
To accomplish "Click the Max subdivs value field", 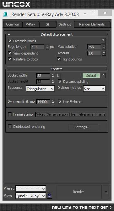I will [x=94, y=47].
